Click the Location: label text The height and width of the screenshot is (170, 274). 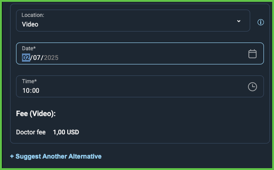tap(33, 15)
